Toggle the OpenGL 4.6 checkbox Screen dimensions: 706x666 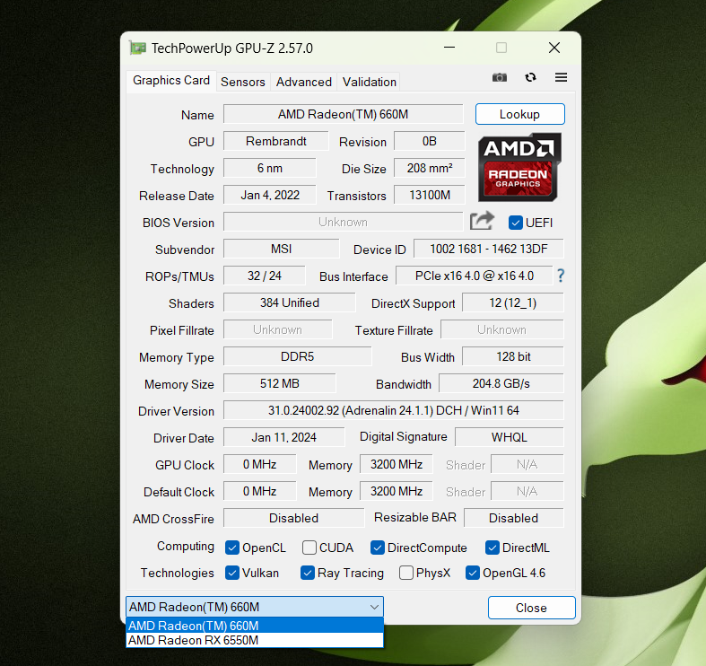click(473, 573)
